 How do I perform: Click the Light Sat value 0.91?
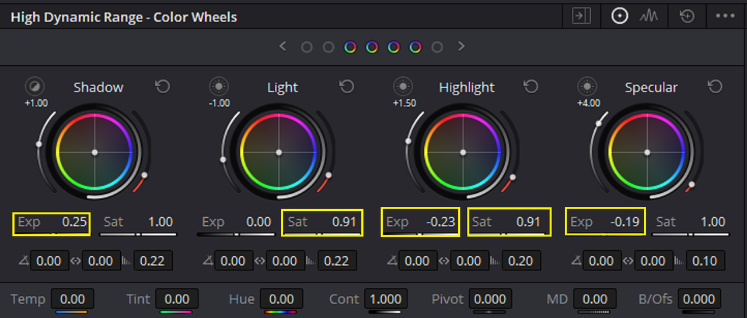pos(344,222)
